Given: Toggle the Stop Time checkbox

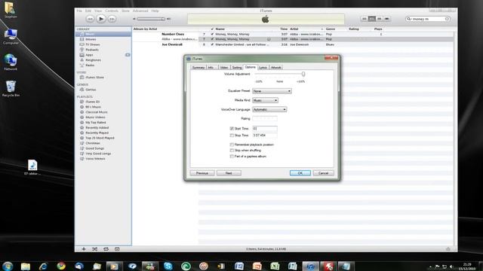Looking at the screenshot, I should click(232, 135).
